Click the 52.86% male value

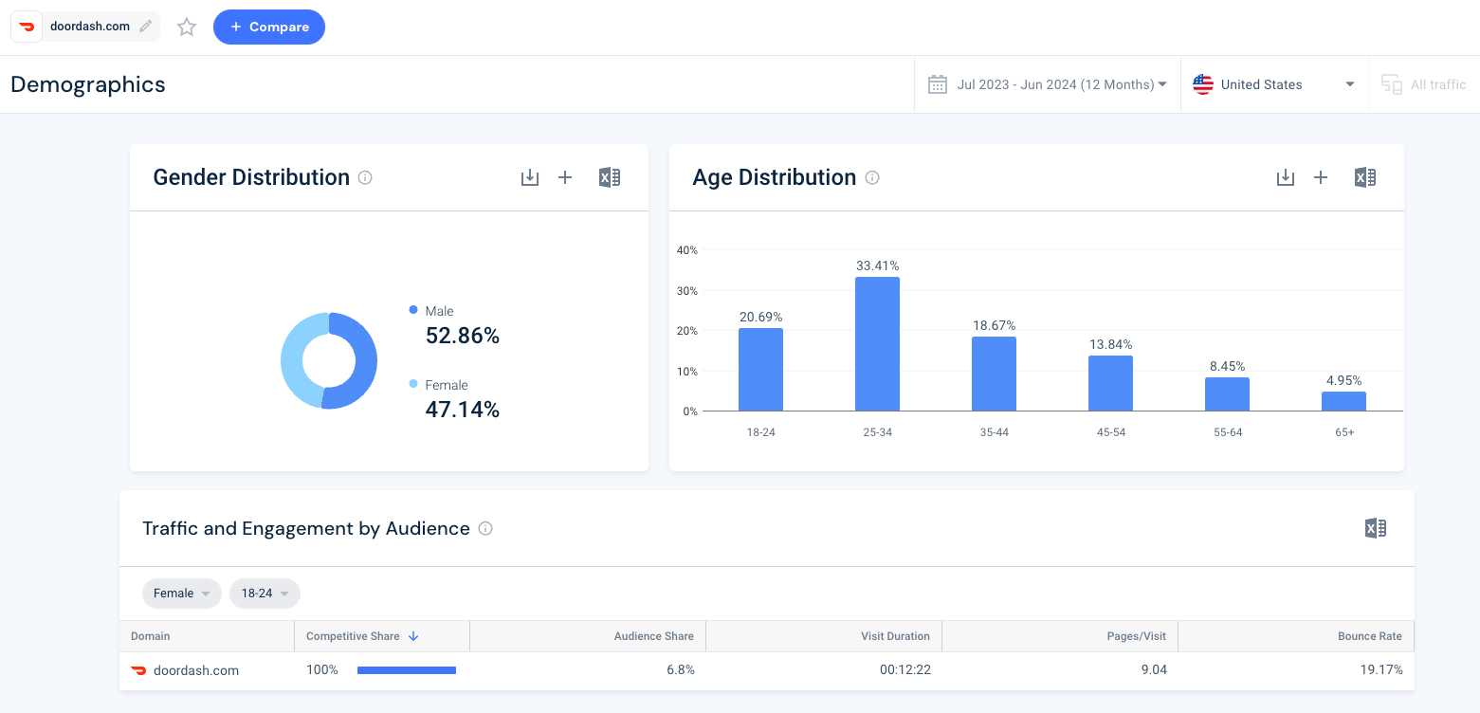tap(463, 336)
